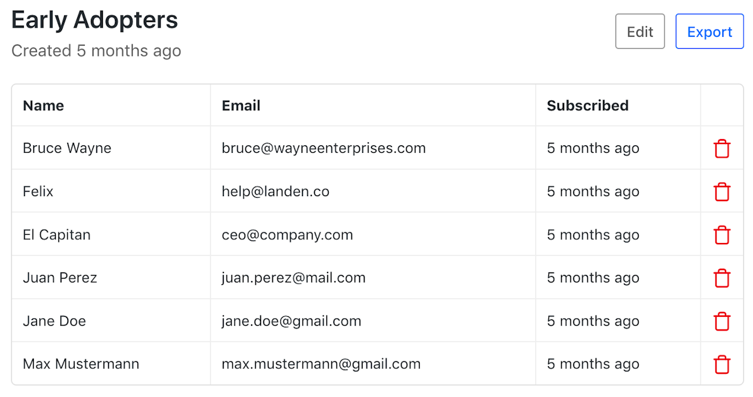Click the trash icon for Felix
Screen dimensions: 753x397
pos(722,192)
